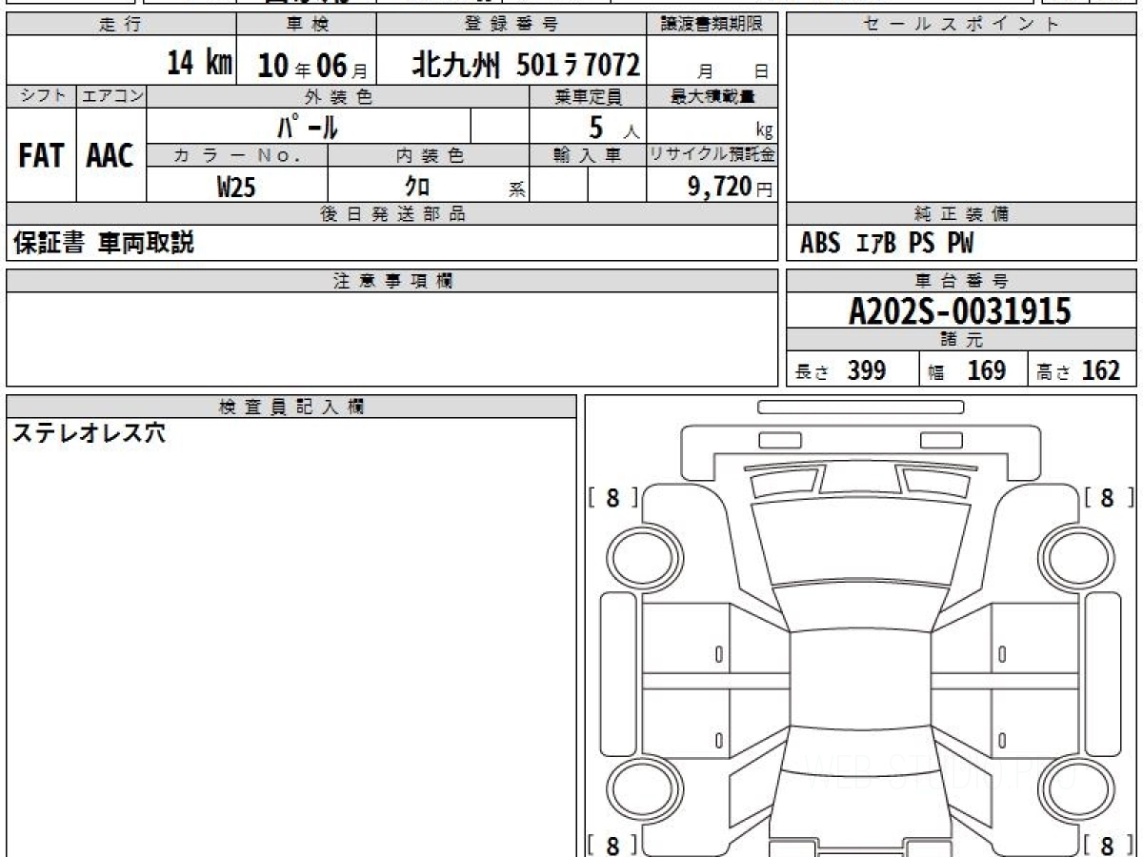1143x857 pixels.
Task: Click the upper-left [8] tire marker
Action: point(612,497)
